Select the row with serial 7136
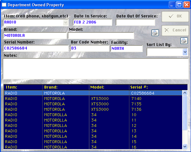 point(93,109)
